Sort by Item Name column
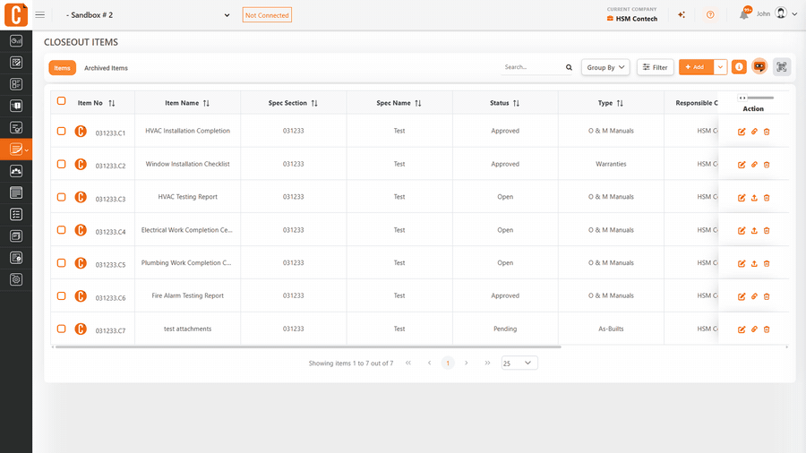The image size is (806, 453). 206,103
